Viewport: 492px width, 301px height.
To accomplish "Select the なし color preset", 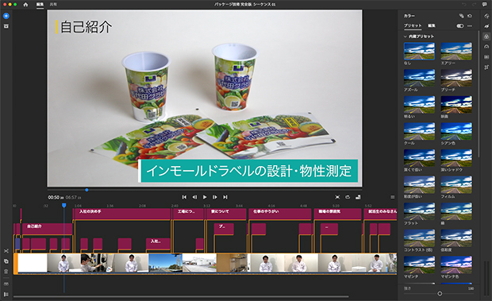I will tap(419, 51).
